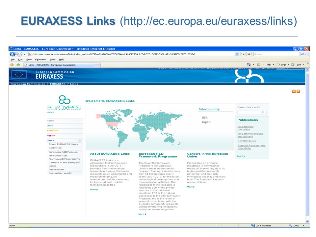Print the page with the printer icon

269,65
